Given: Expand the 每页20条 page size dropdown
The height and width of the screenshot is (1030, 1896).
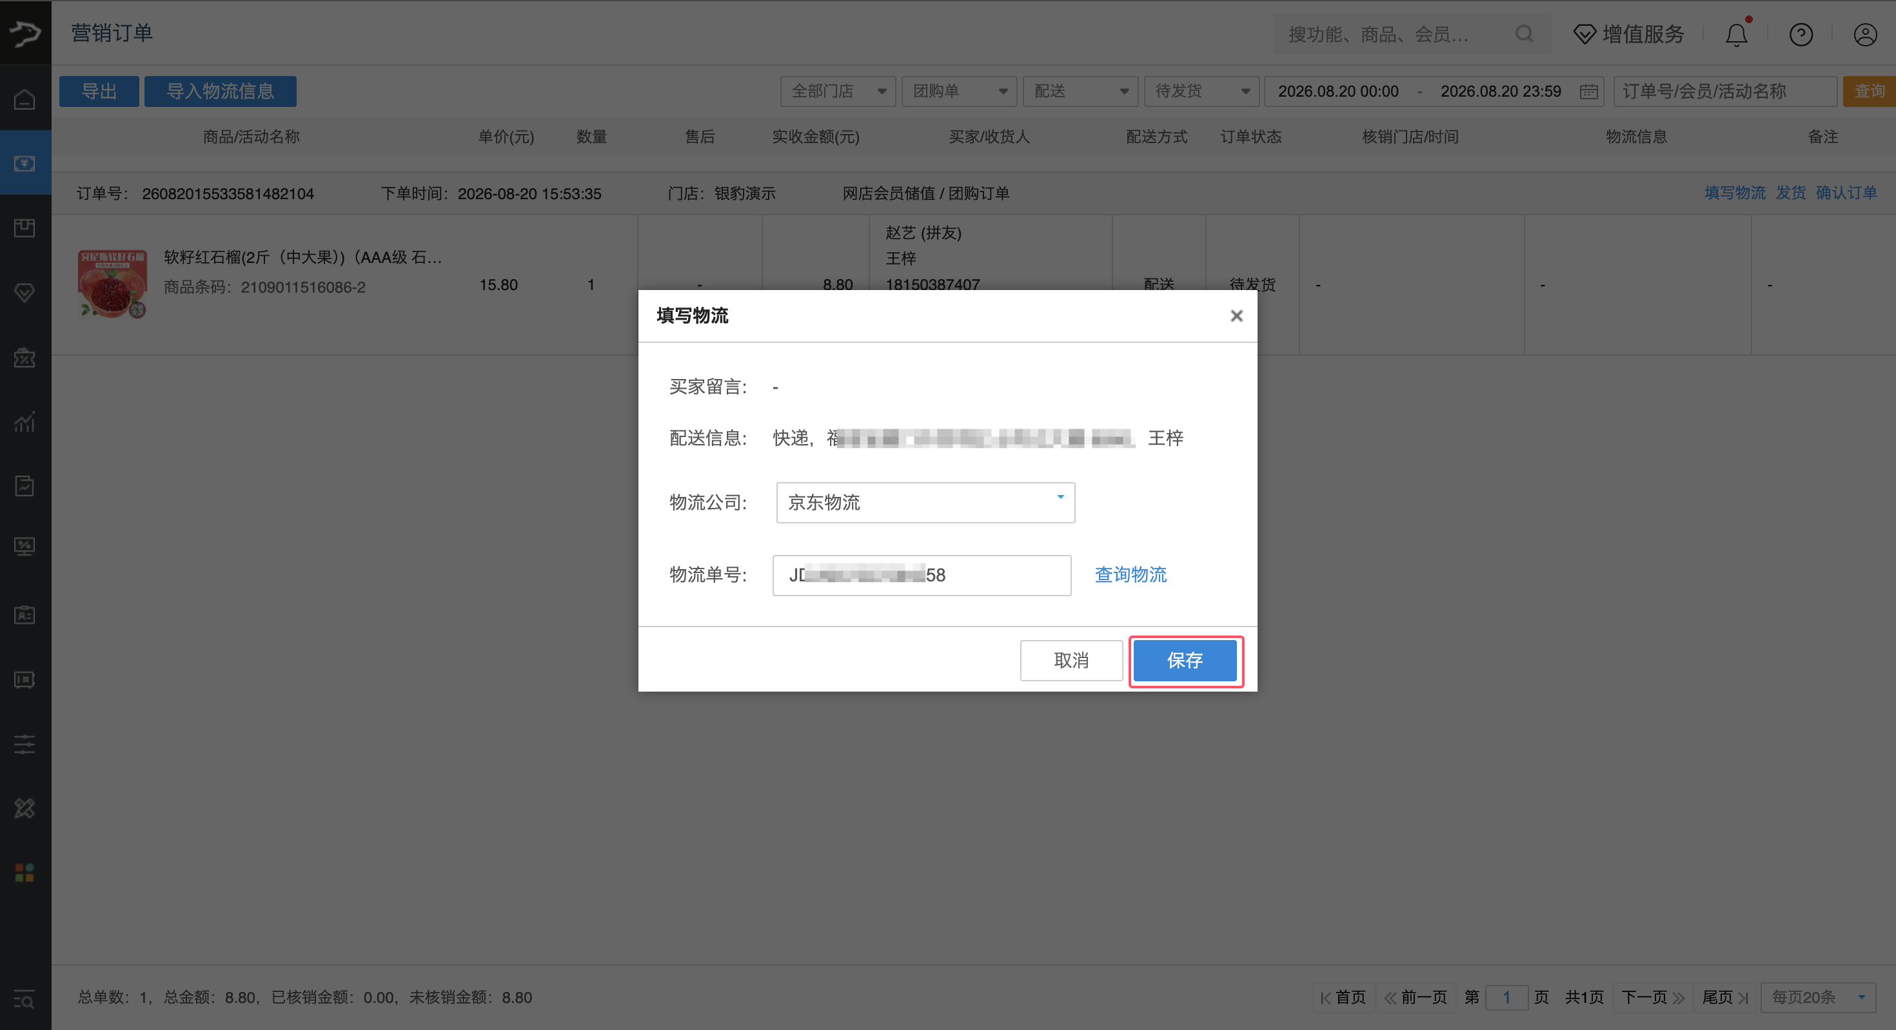Looking at the screenshot, I should pos(1818,998).
